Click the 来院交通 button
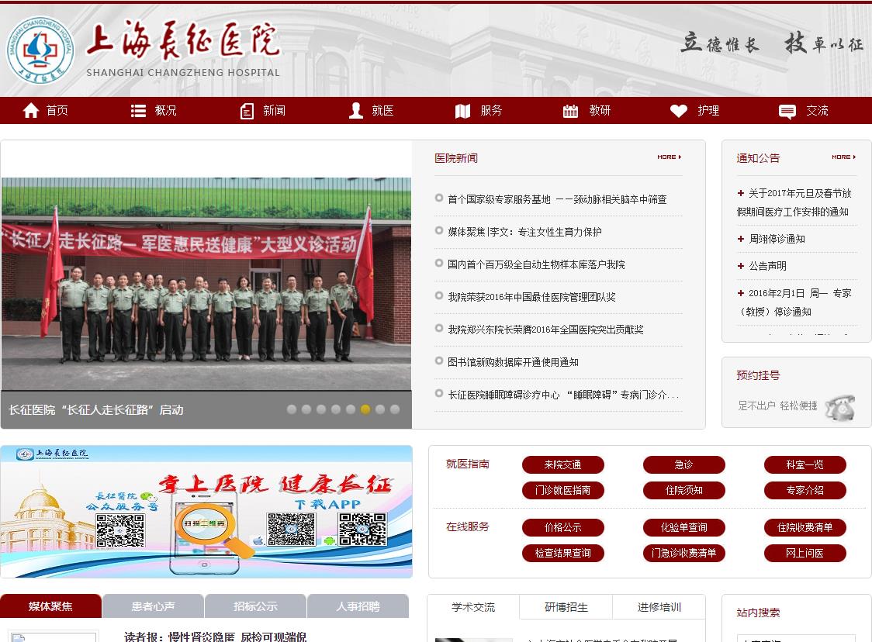The image size is (872, 642). tap(562, 464)
